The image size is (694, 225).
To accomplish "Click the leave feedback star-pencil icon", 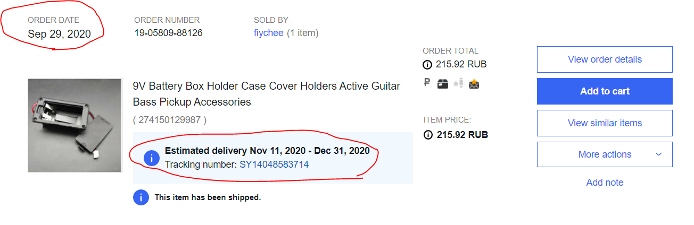I will coord(458,83).
